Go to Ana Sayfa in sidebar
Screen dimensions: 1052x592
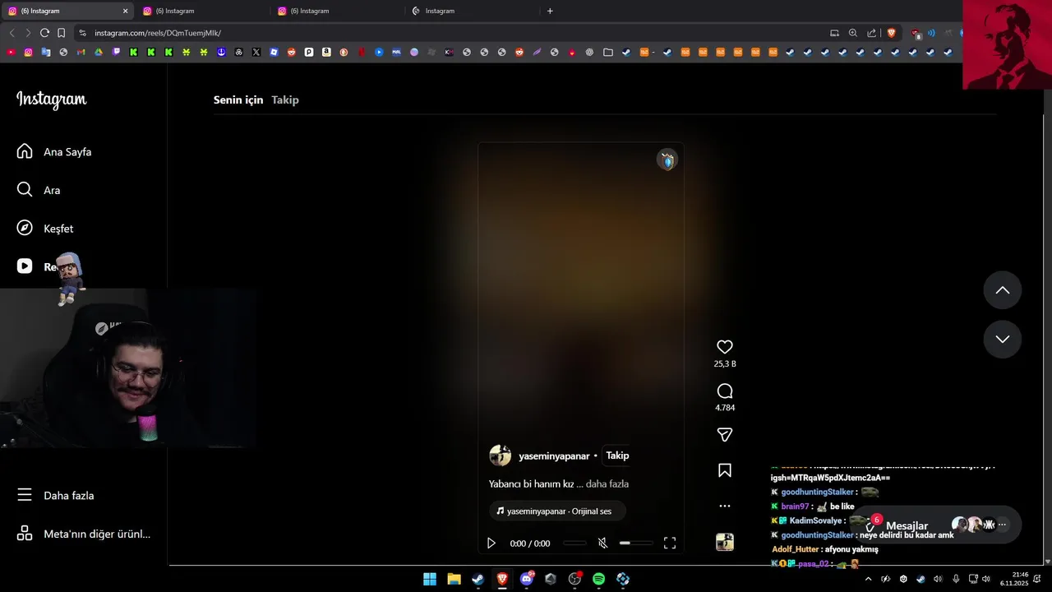(x=53, y=152)
